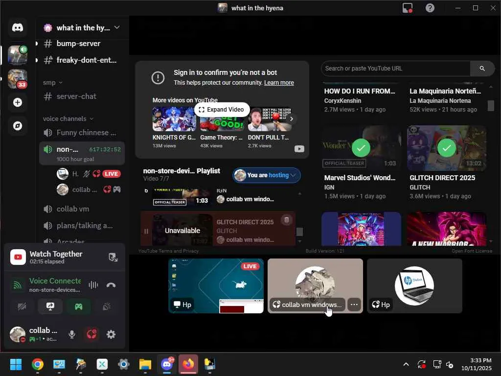Show next recommended videos arrow
Image resolution: width=501 pixels, height=376 pixels.
click(291, 118)
